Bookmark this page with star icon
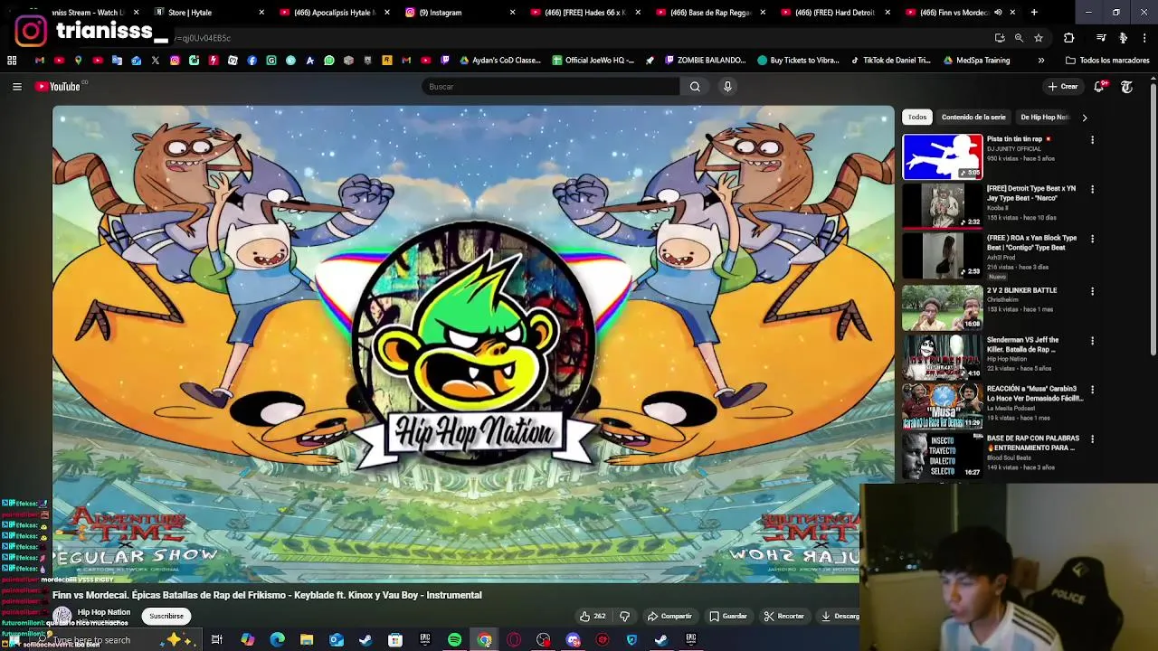1158x651 pixels. point(1039,38)
